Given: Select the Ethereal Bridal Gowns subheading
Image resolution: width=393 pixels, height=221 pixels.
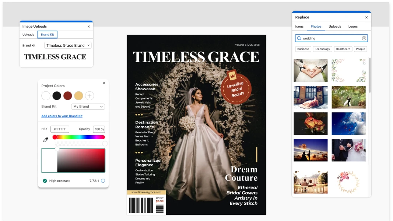Looking at the screenshot, I should point(242,196).
